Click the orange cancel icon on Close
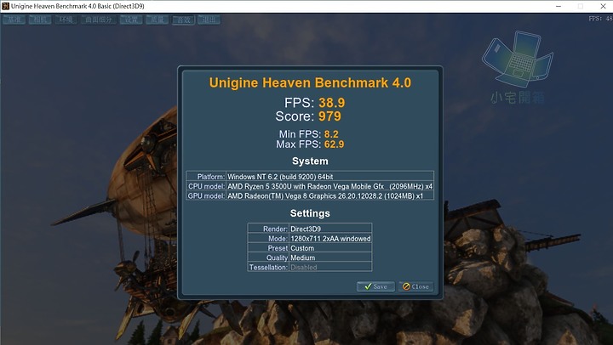Viewport: 613px width, 345px height. tap(406, 286)
